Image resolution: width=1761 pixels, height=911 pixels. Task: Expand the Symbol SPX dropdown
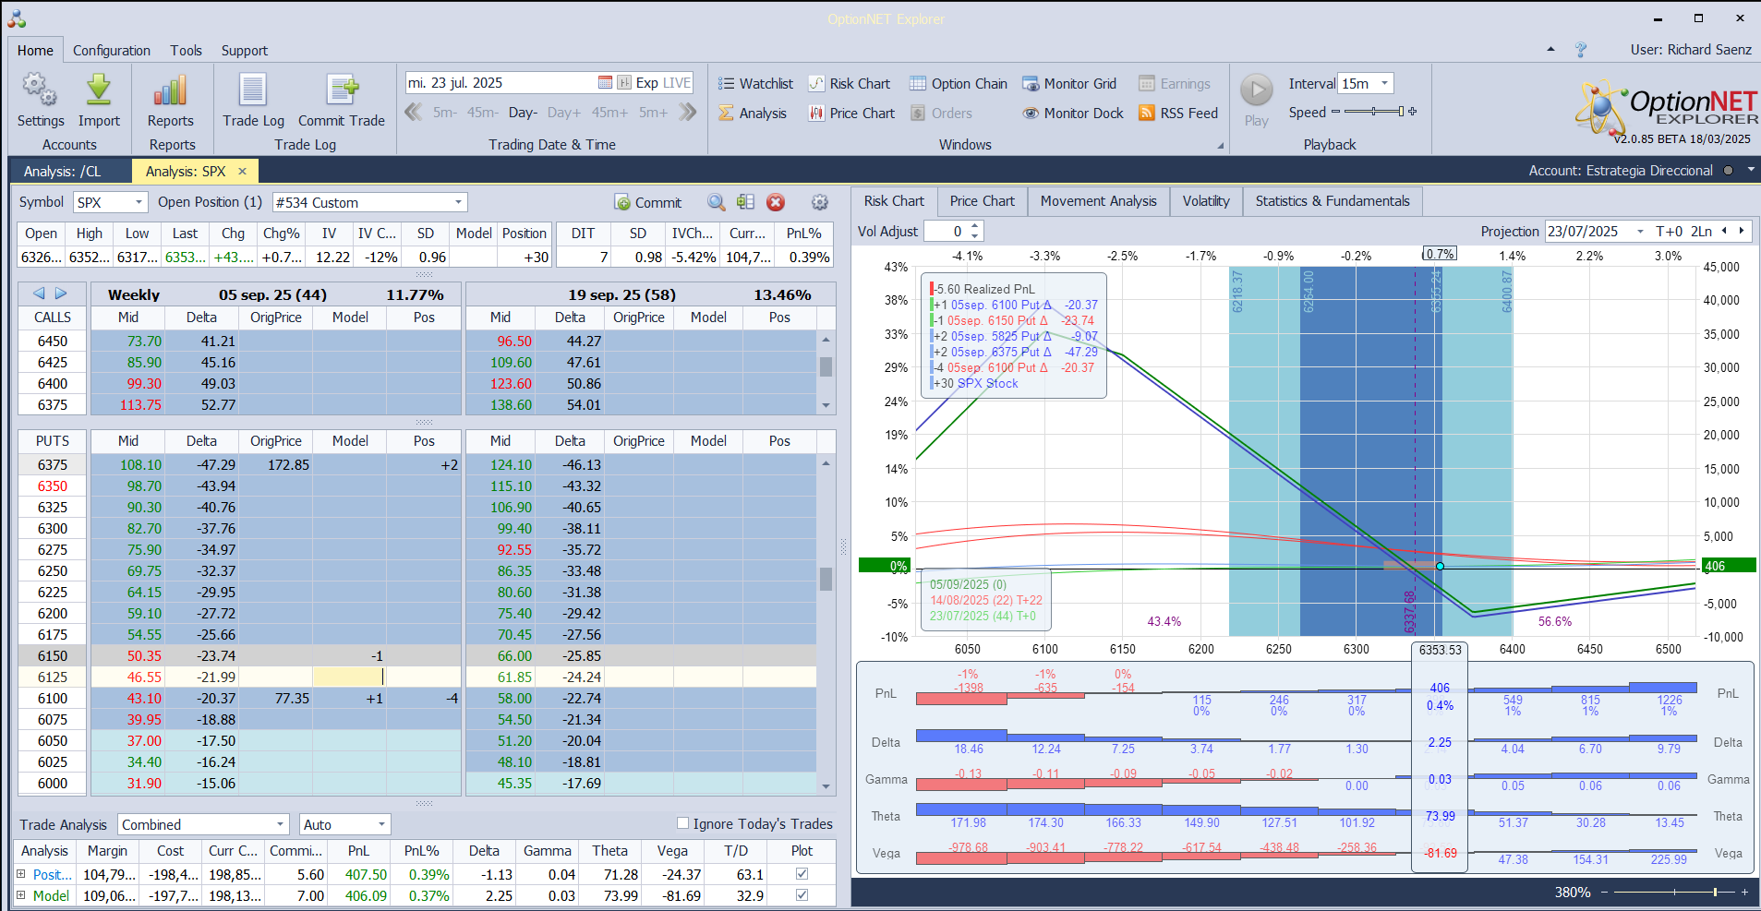(139, 202)
